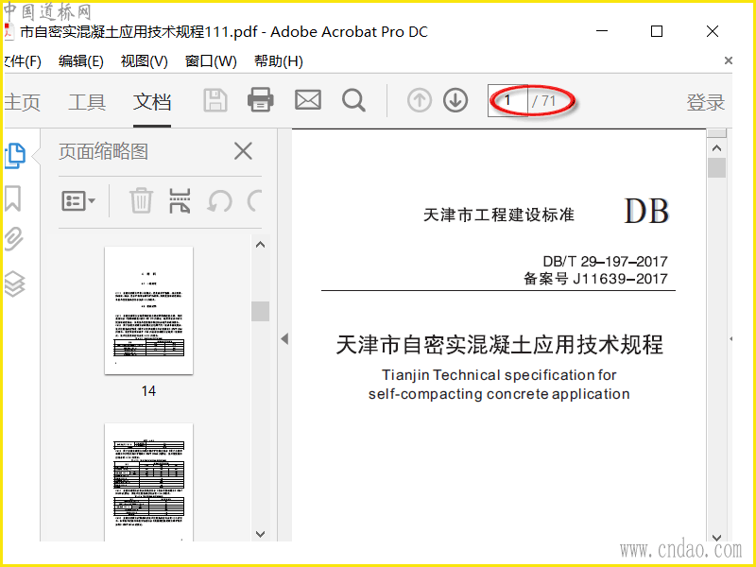Open the 文件(F) menu
This screenshot has height=567, width=756.
(x=22, y=61)
